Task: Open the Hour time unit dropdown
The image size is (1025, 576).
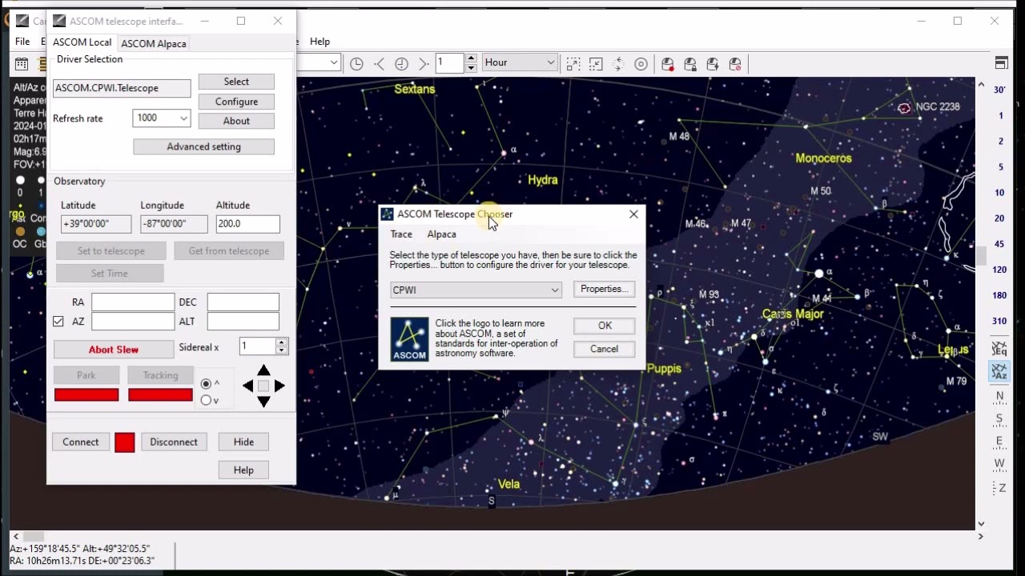Action: click(520, 62)
